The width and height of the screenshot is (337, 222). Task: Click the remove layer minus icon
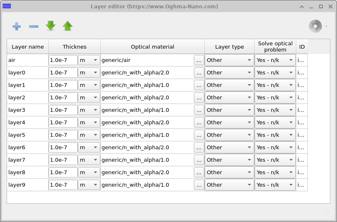[x=34, y=26]
